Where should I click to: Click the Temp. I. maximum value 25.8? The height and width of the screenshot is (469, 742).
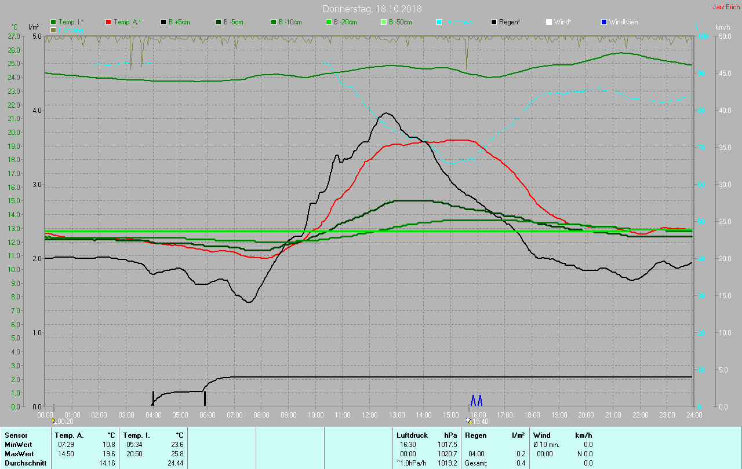177,454
